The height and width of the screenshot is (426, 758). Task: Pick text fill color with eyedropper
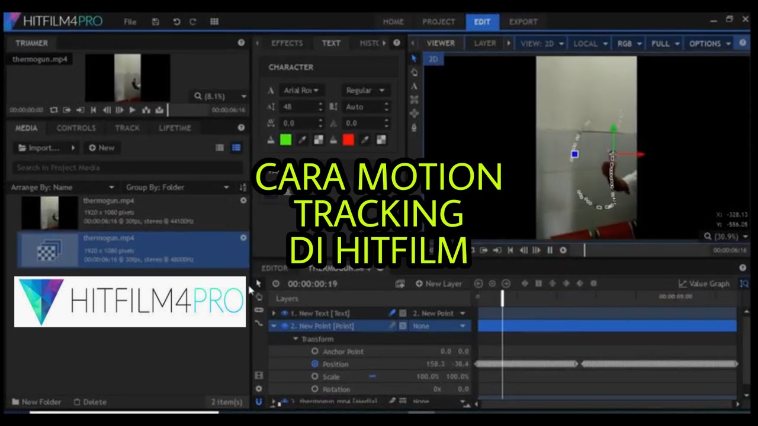[302, 140]
